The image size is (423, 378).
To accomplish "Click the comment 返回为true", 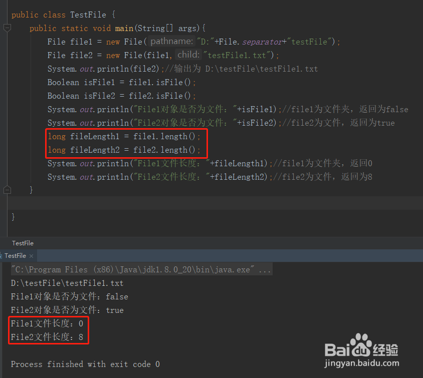I will [372, 123].
